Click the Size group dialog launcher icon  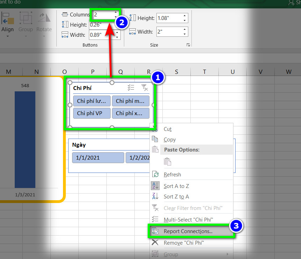pos(188,45)
